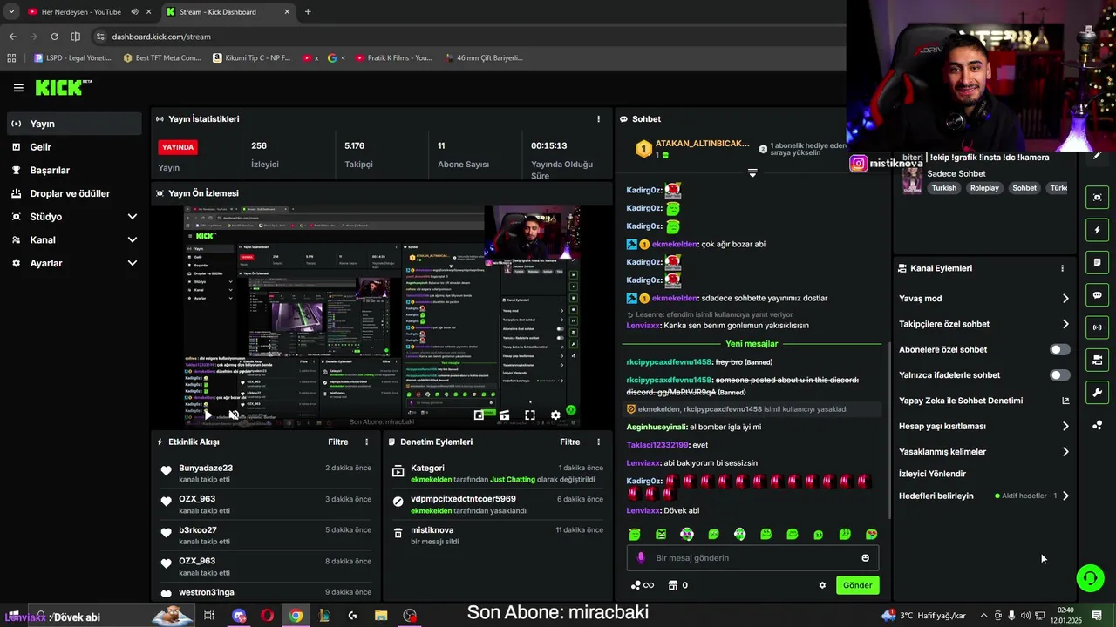
Task: Toggle stream preview panel icon in right rail
Action: coord(1097,198)
